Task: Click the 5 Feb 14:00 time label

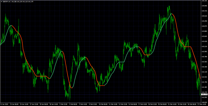Action: pyautogui.click(x=83, y=104)
